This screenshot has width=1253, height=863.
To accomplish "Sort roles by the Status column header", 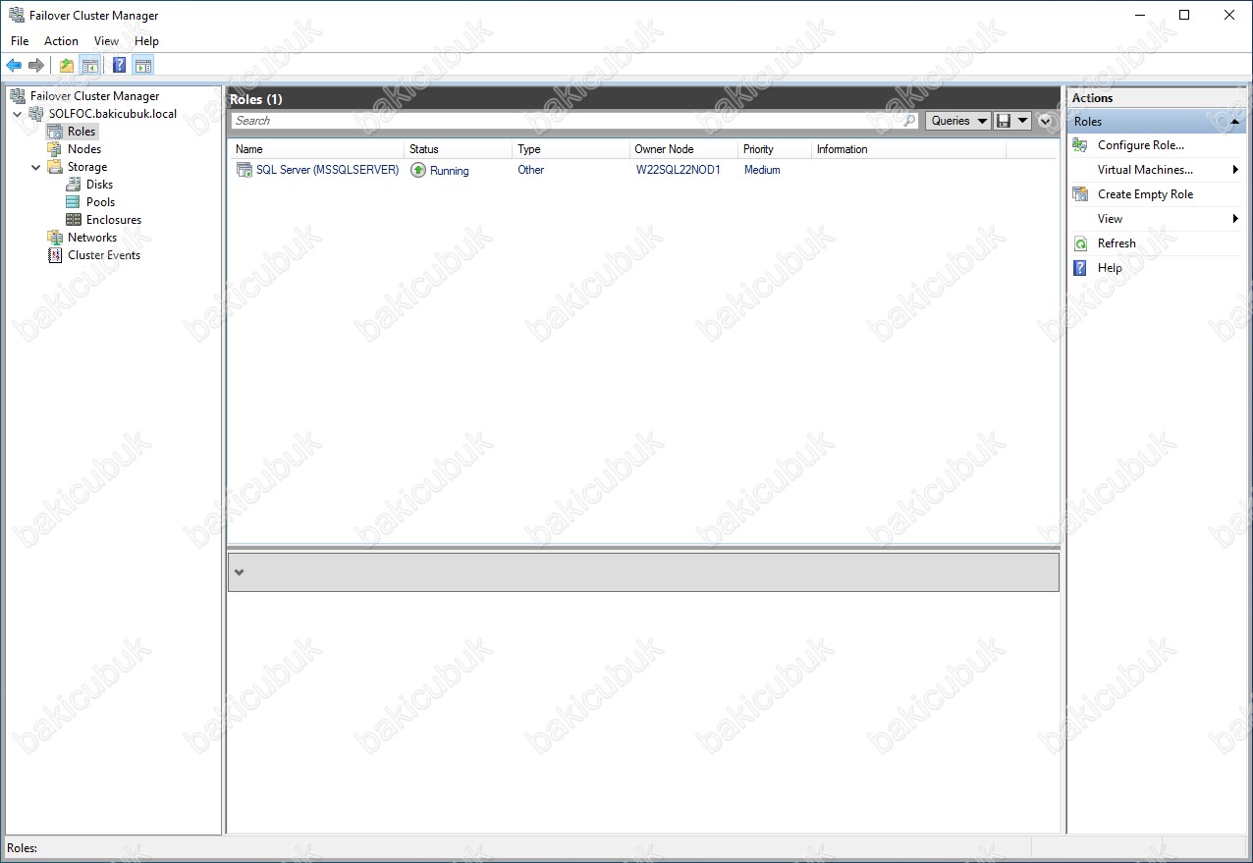I will (x=458, y=149).
